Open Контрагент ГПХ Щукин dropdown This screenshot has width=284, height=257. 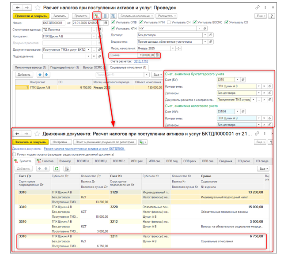(94, 36)
